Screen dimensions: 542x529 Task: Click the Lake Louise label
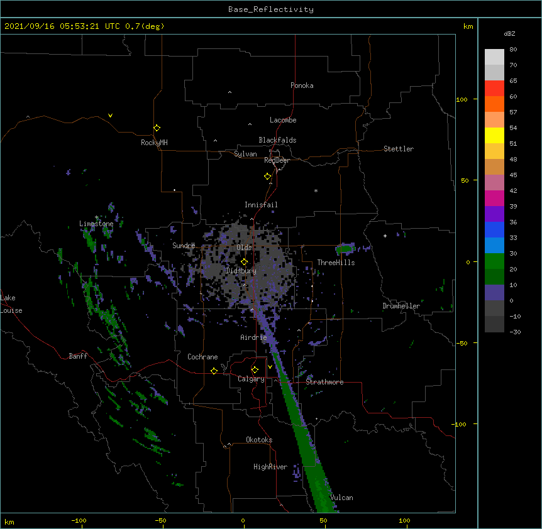(x=11, y=304)
